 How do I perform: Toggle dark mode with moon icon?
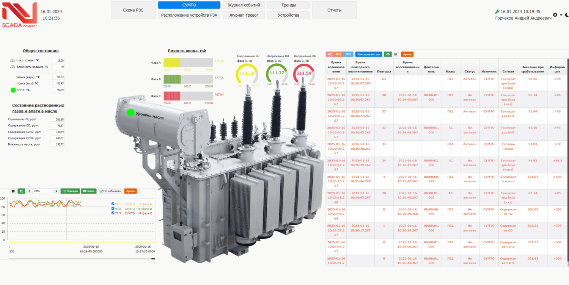pyautogui.click(x=567, y=15)
